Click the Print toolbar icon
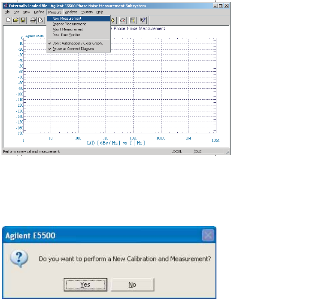 pos(33,20)
